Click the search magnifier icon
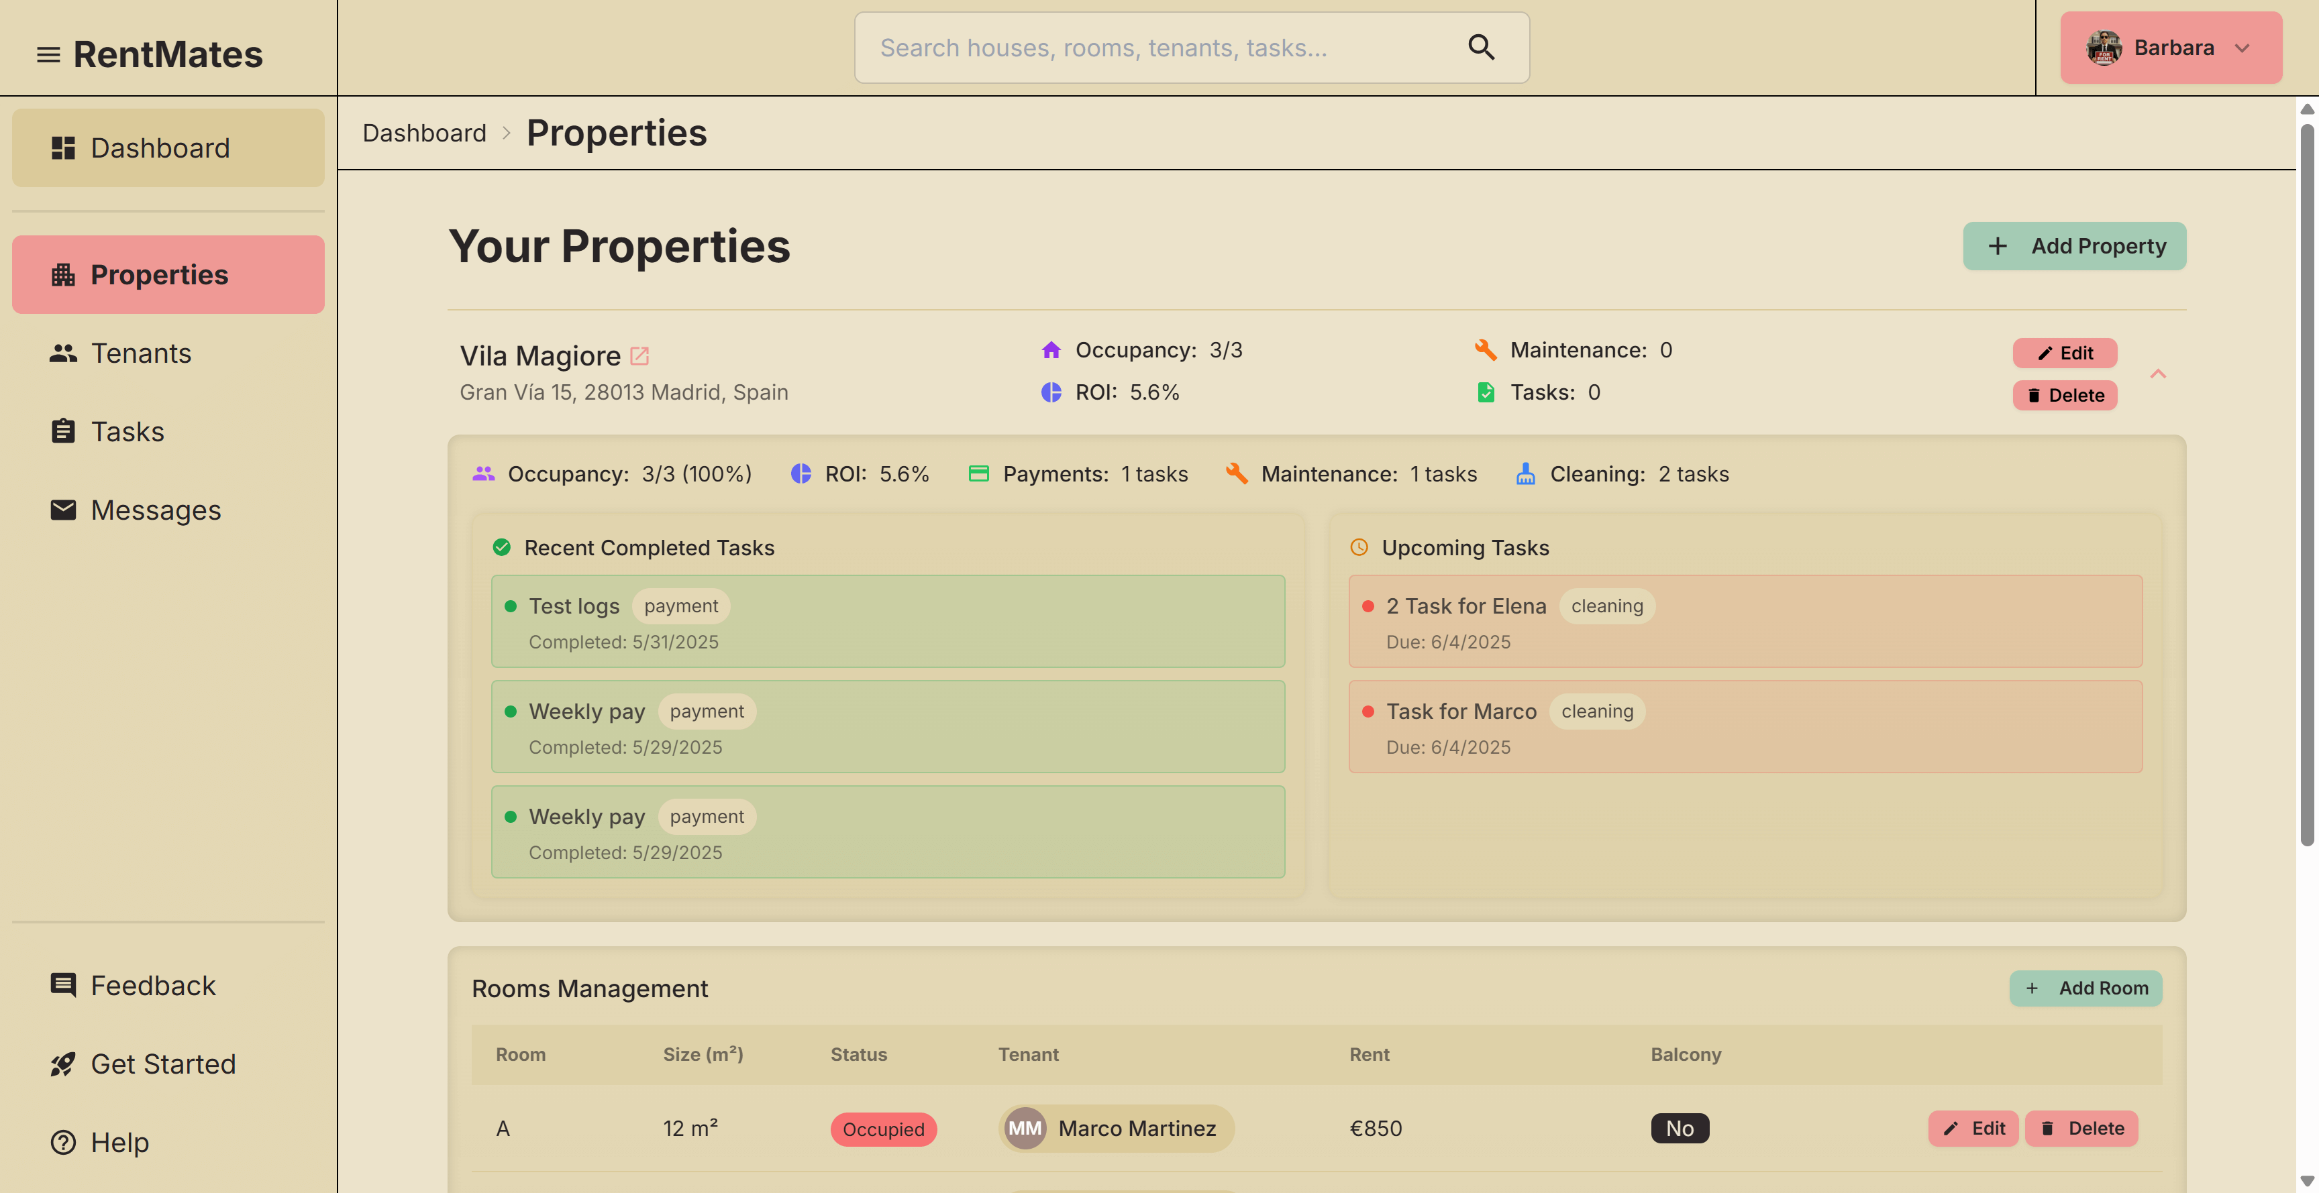 [1481, 47]
